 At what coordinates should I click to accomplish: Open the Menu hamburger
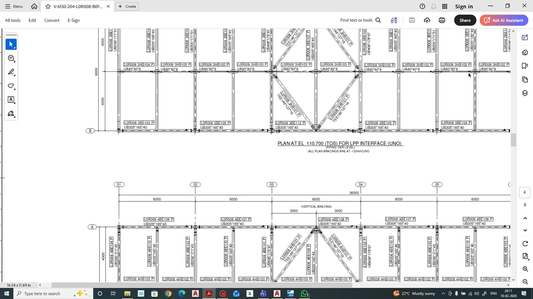[x=14, y=6]
